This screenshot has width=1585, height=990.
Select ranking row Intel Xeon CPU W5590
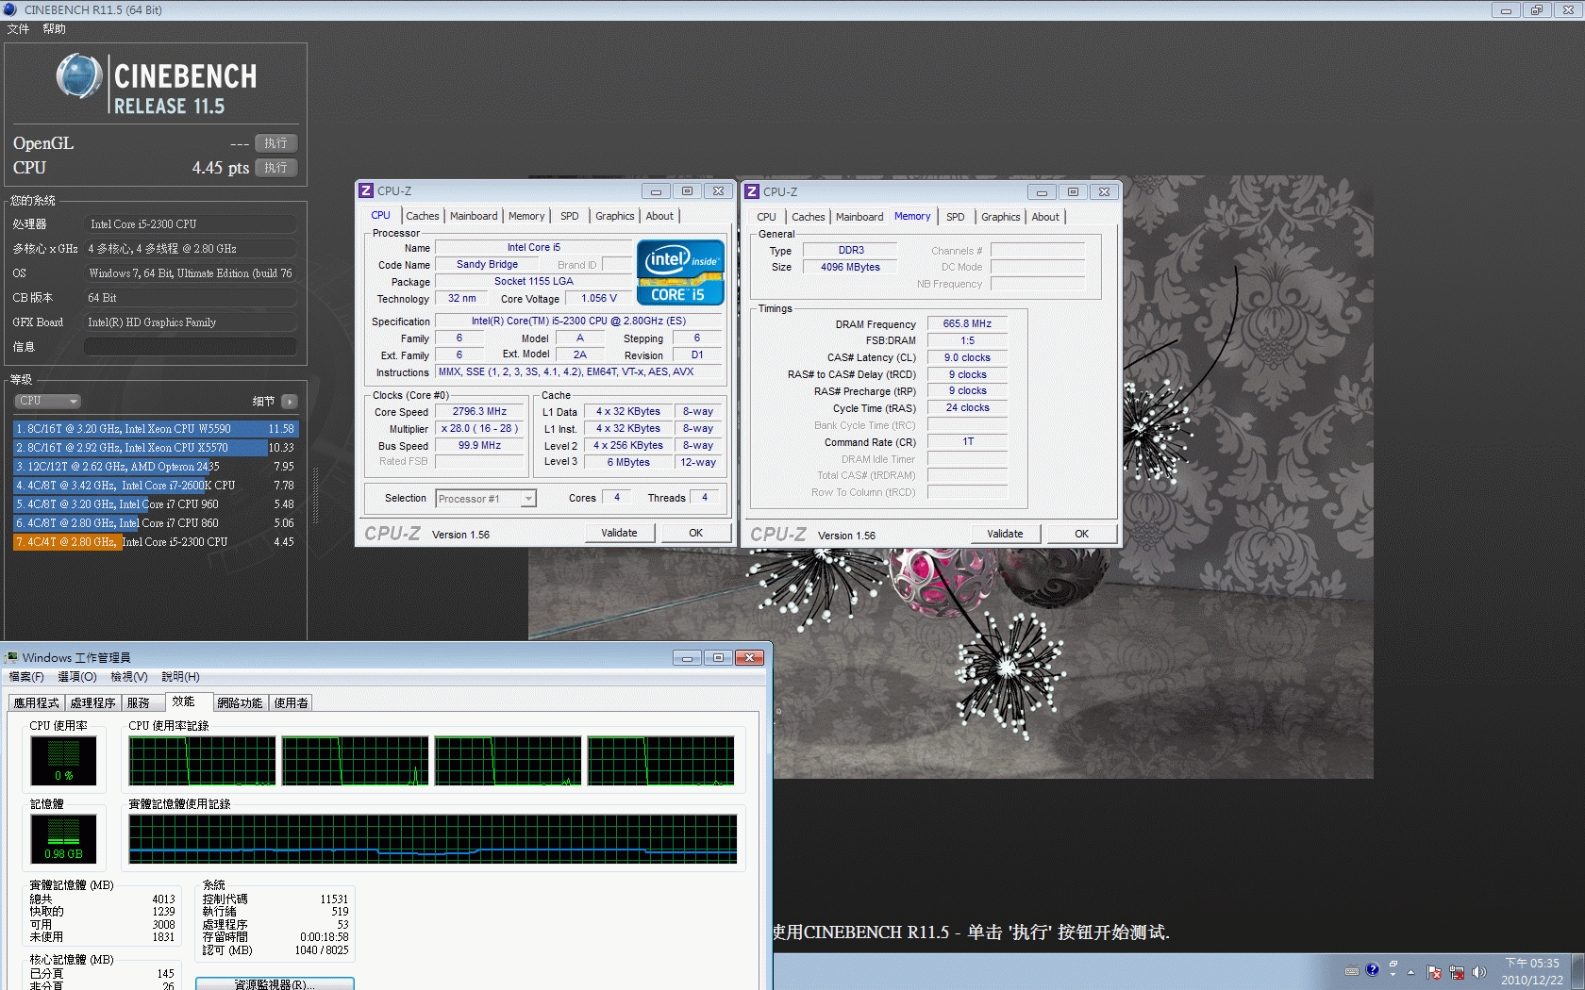click(x=155, y=429)
